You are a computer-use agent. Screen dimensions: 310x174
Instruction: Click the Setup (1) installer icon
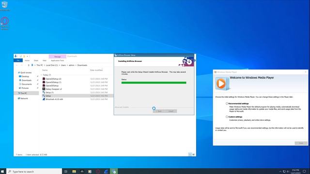44,92
